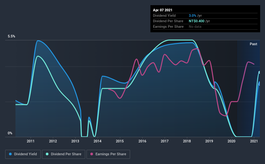265x164 pixels.
Task: Click the 3.0% Dividend Yield value in tooltip
Action: coord(192,15)
